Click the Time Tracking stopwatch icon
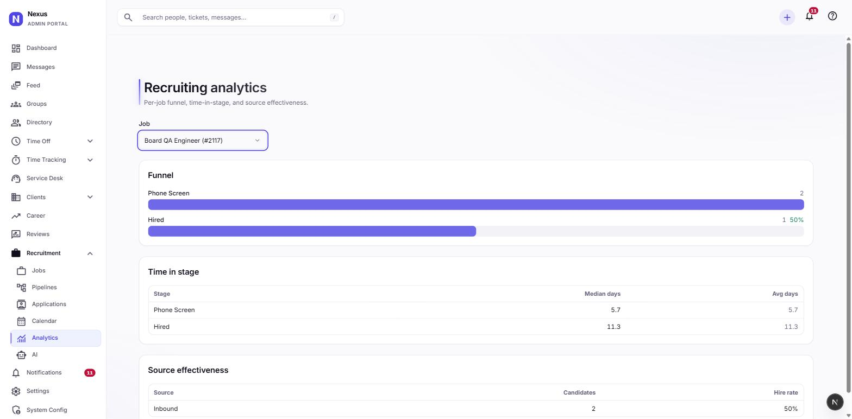852x419 pixels. coord(16,160)
